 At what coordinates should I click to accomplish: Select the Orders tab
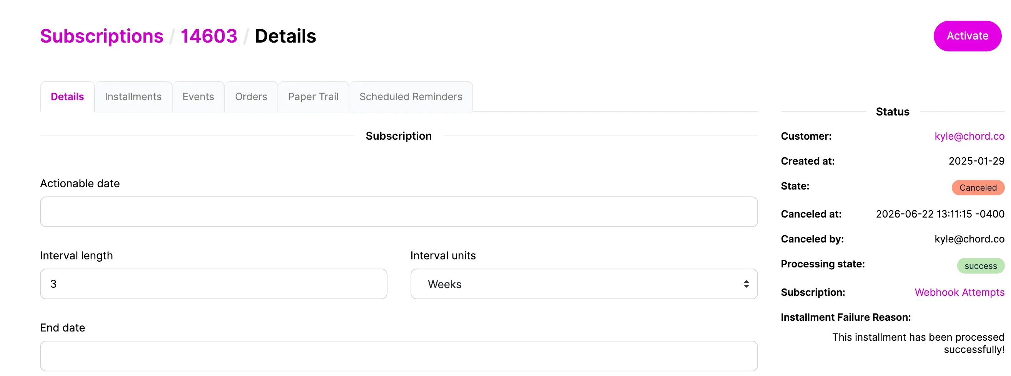(x=251, y=97)
